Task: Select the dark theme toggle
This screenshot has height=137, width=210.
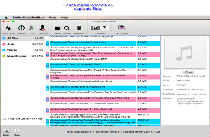Action: pos(95,28)
